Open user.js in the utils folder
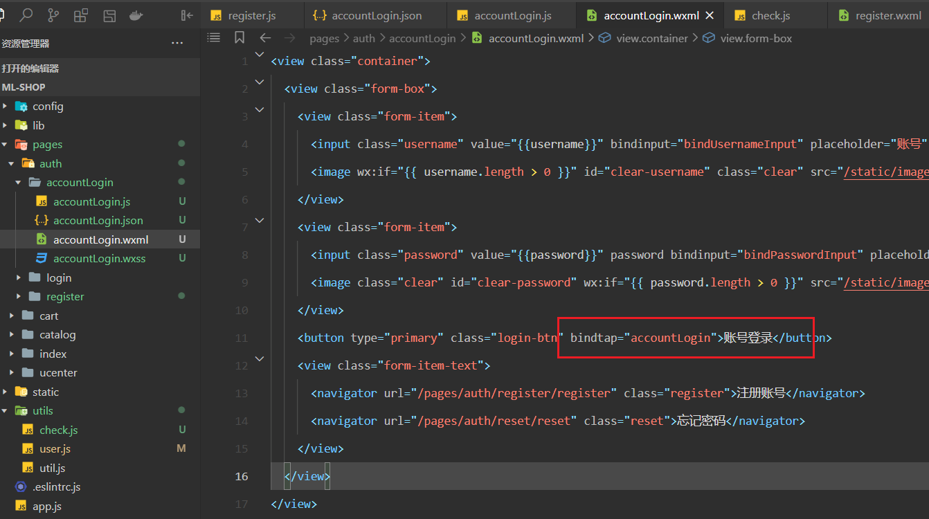Viewport: 929px width, 519px height. 55,448
